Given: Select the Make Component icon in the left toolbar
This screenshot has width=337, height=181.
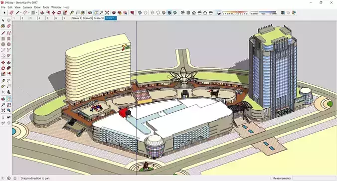Looking at the screenshot, I should [x=8, y=20].
